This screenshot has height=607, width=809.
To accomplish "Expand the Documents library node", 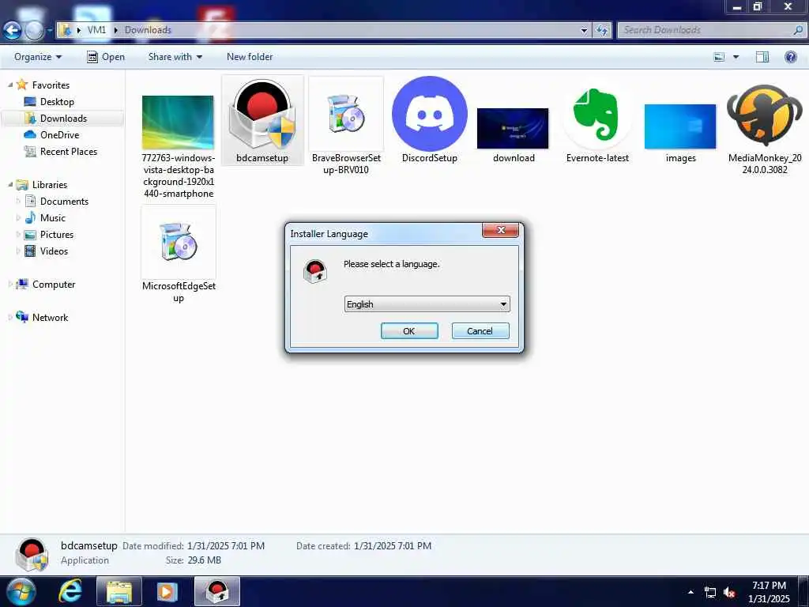I will tap(19, 202).
